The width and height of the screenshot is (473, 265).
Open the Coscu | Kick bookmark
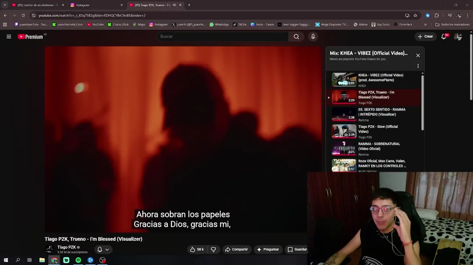click(118, 25)
